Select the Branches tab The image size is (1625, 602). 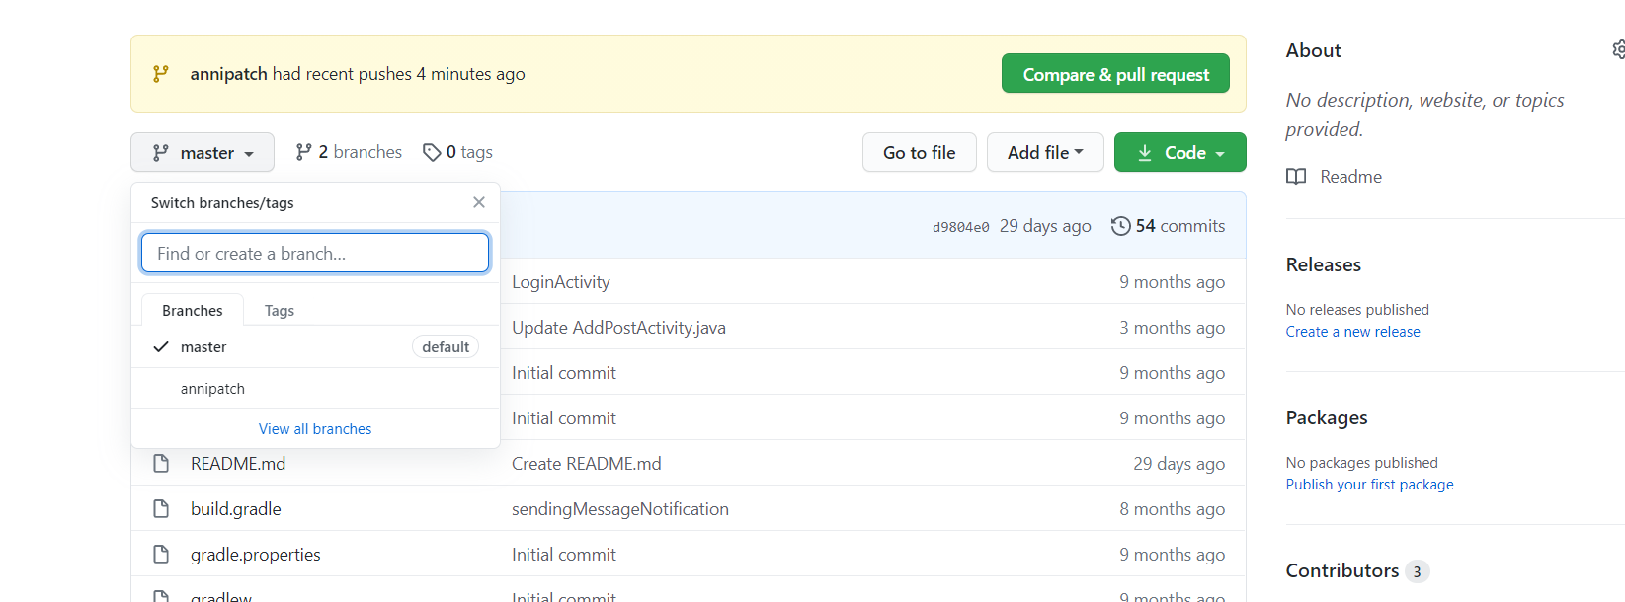[x=193, y=311]
